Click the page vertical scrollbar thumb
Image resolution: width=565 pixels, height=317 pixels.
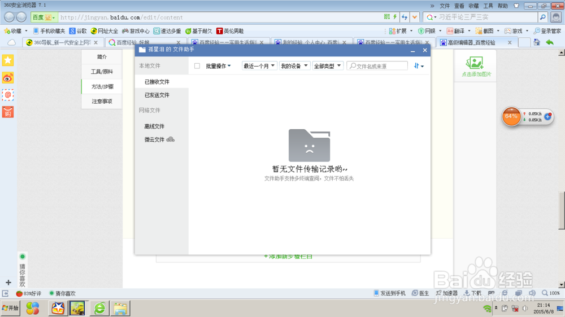click(562, 210)
